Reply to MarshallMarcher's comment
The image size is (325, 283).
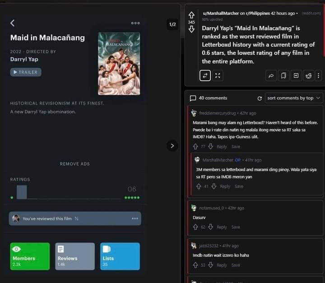pos(225,186)
